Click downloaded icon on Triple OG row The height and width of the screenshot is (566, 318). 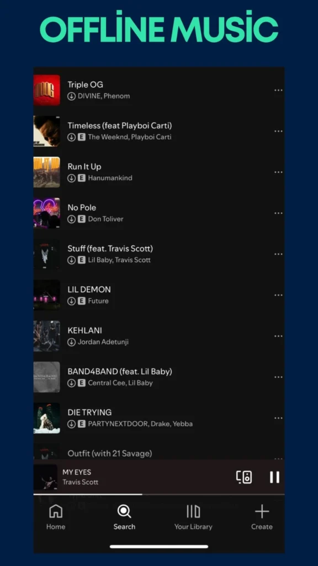click(71, 96)
